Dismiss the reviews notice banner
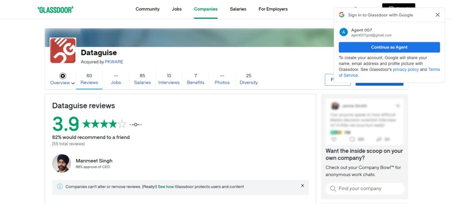This screenshot has height=204, width=453. pyautogui.click(x=303, y=185)
